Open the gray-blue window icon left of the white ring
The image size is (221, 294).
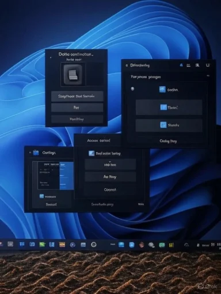pos(83,245)
